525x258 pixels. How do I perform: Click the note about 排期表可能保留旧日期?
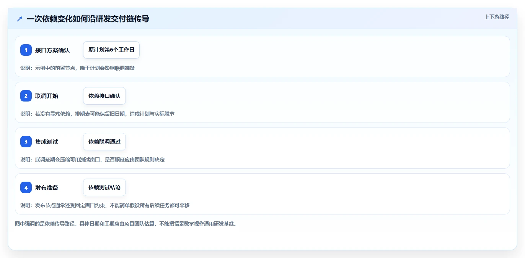pos(97,114)
